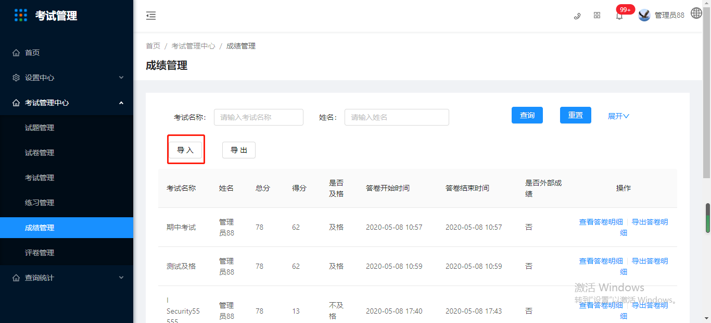Open the app grid icon in the header
The image size is (711, 323).
pyautogui.click(x=597, y=16)
